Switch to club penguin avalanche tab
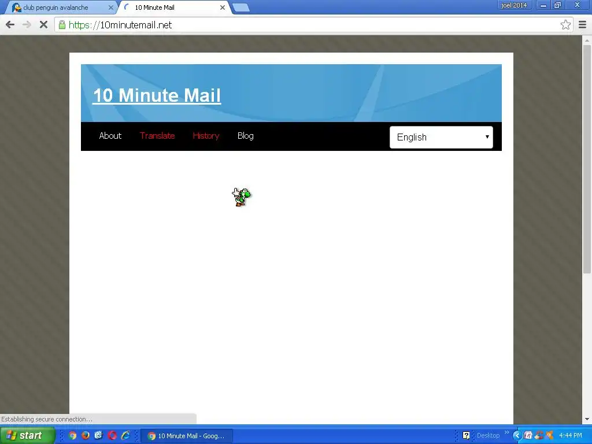592x444 pixels. 60,7
